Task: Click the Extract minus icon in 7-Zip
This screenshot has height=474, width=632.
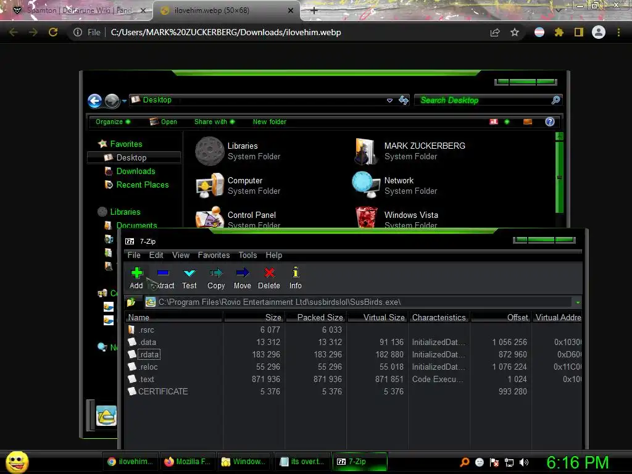Action: [x=163, y=273]
